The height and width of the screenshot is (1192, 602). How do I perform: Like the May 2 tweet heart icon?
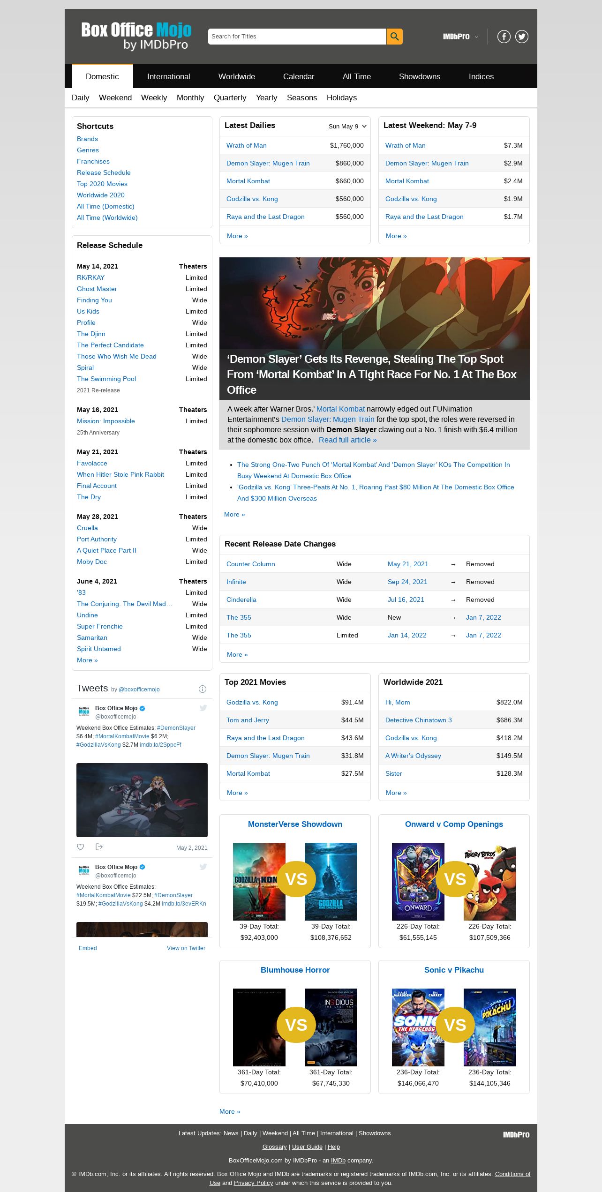click(x=81, y=847)
